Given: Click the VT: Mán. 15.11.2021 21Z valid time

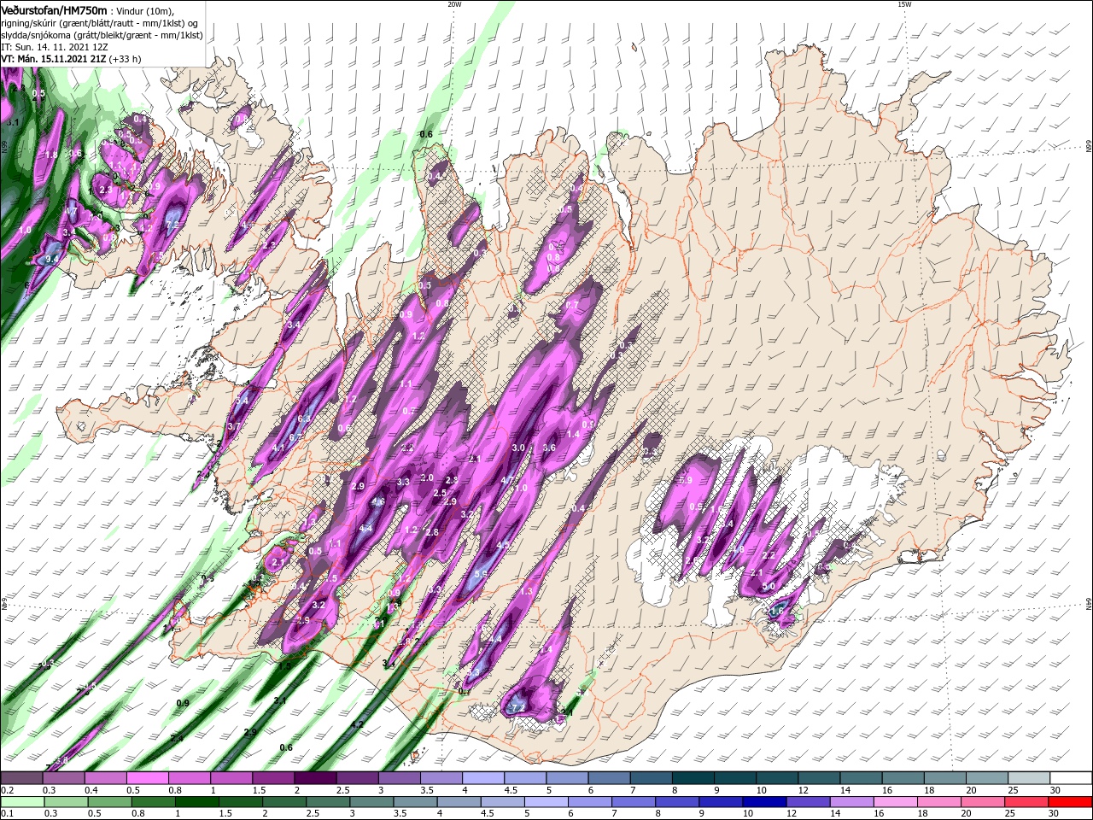Looking at the screenshot, I should pyautogui.click(x=53, y=59).
